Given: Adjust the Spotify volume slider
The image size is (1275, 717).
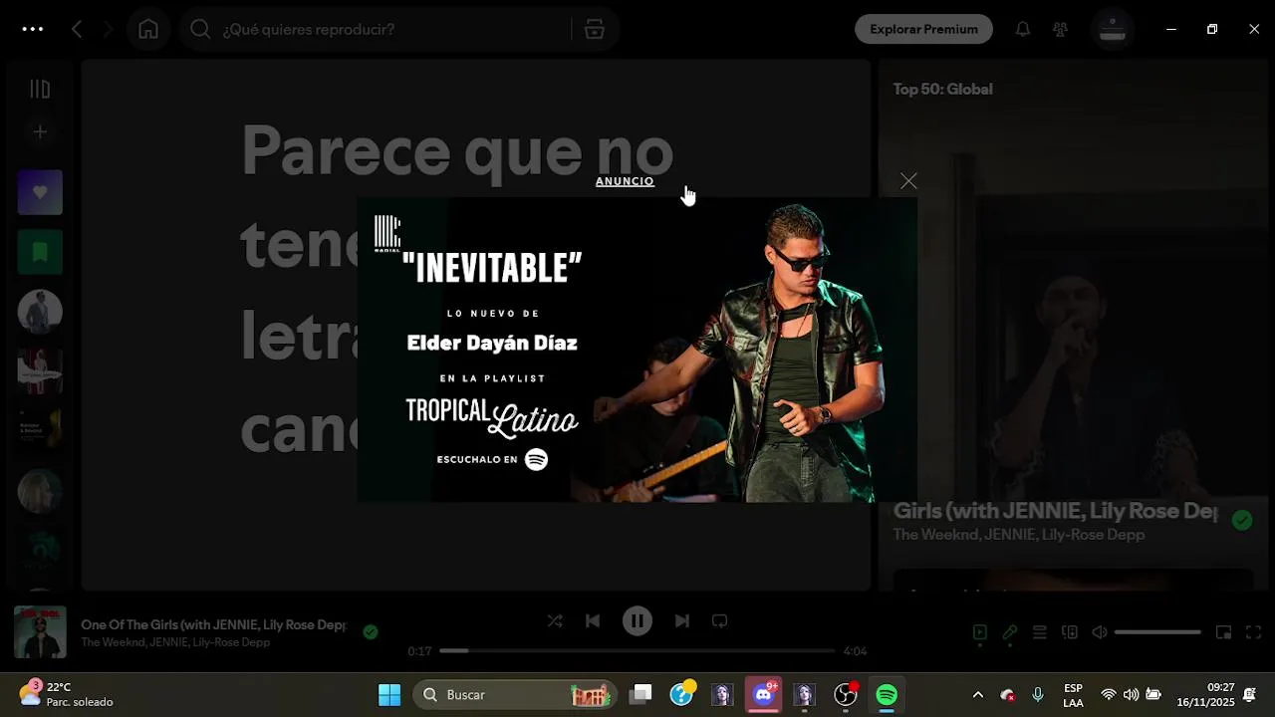Looking at the screenshot, I should click(x=1157, y=632).
